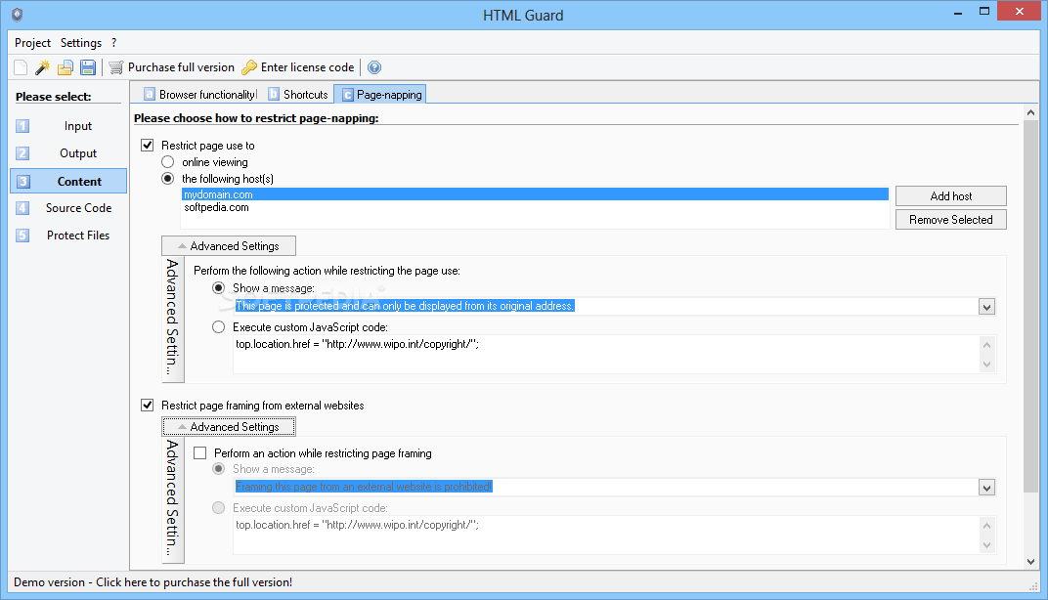Screen dimensions: 1048x600
Task: Click the page-protected message input field
Action: (x=605, y=306)
